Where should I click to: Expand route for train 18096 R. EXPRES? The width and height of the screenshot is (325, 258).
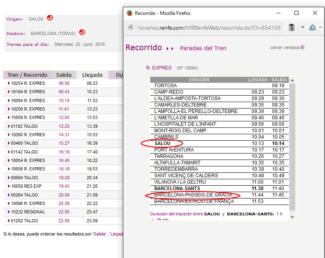pos(9,203)
